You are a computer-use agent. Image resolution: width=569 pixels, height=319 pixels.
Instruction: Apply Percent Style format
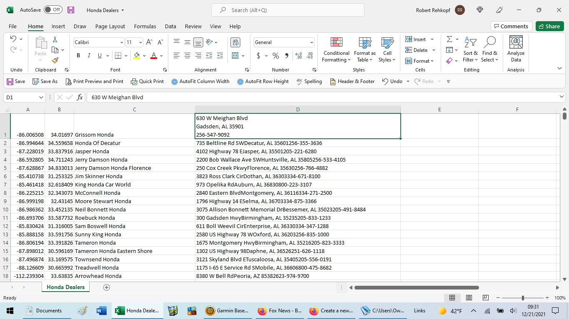point(276,56)
